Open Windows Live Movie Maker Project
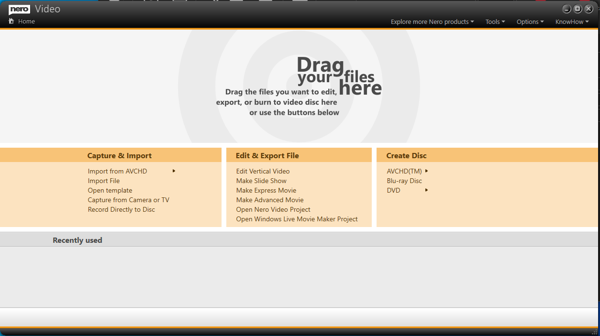This screenshot has height=336, width=600. click(297, 219)
